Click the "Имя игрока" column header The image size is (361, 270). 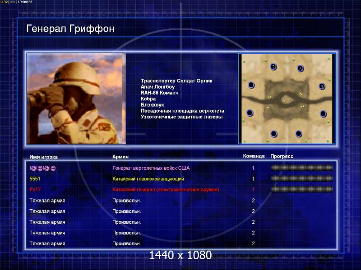43,157
